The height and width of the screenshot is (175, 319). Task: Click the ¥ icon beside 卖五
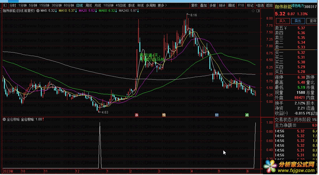coord(285,28)
